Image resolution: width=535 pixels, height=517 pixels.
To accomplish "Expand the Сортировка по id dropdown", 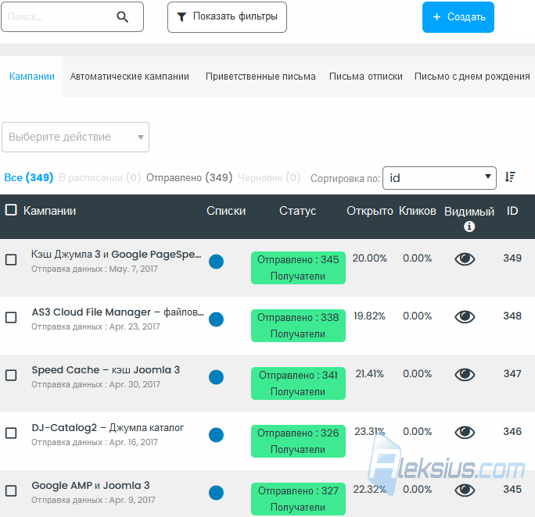I will click(439, 178).
